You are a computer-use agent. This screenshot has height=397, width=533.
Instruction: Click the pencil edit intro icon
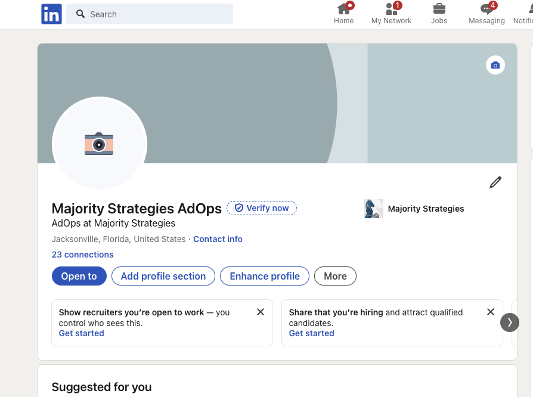[495, 182]
